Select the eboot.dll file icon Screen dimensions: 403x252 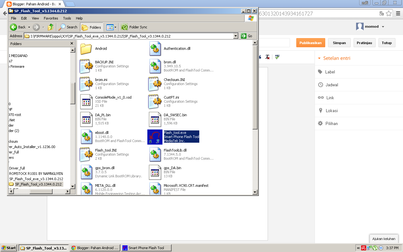click(86, 137)
